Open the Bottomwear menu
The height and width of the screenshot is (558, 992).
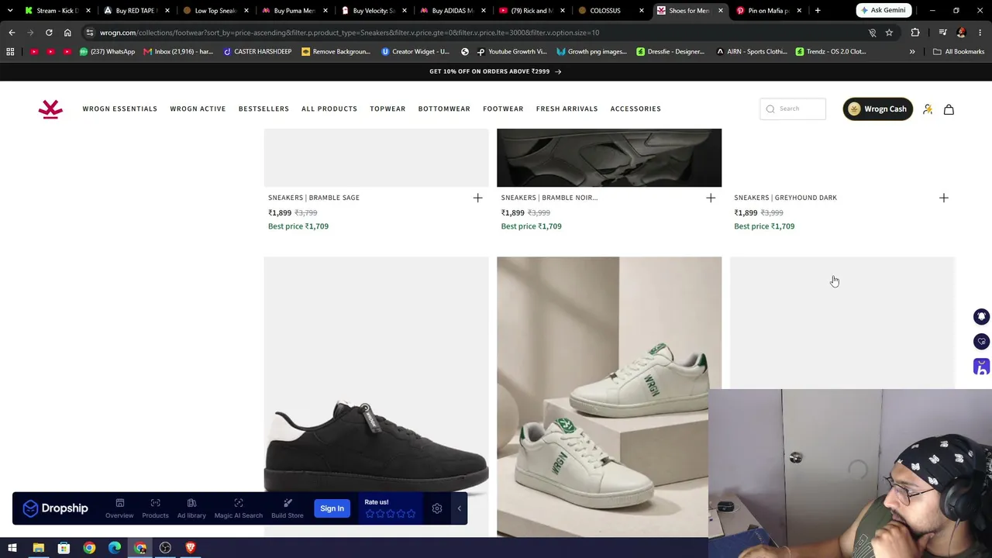pyautogui.click(x=444, y=108)
